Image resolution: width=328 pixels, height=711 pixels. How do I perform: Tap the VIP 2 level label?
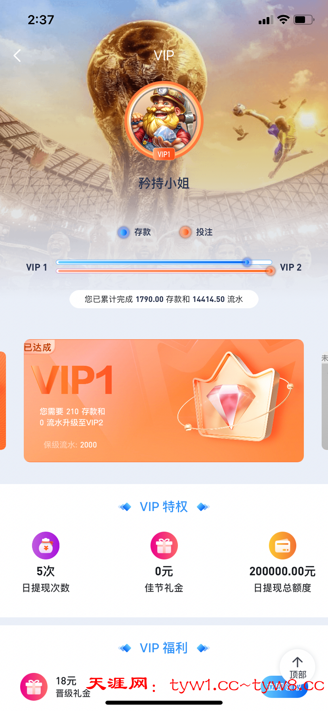pyautogui.click(x=291, y=267)
